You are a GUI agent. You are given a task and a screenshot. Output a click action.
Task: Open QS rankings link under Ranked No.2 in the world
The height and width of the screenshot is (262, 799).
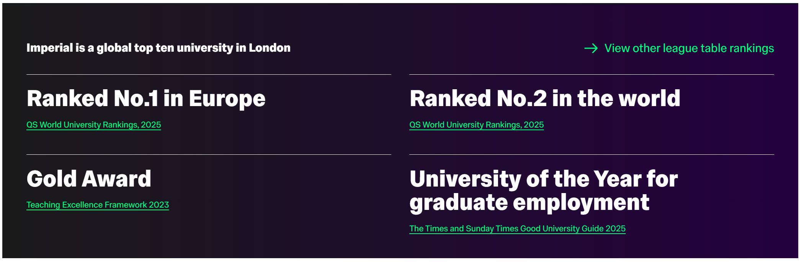(x=476, y=125)
